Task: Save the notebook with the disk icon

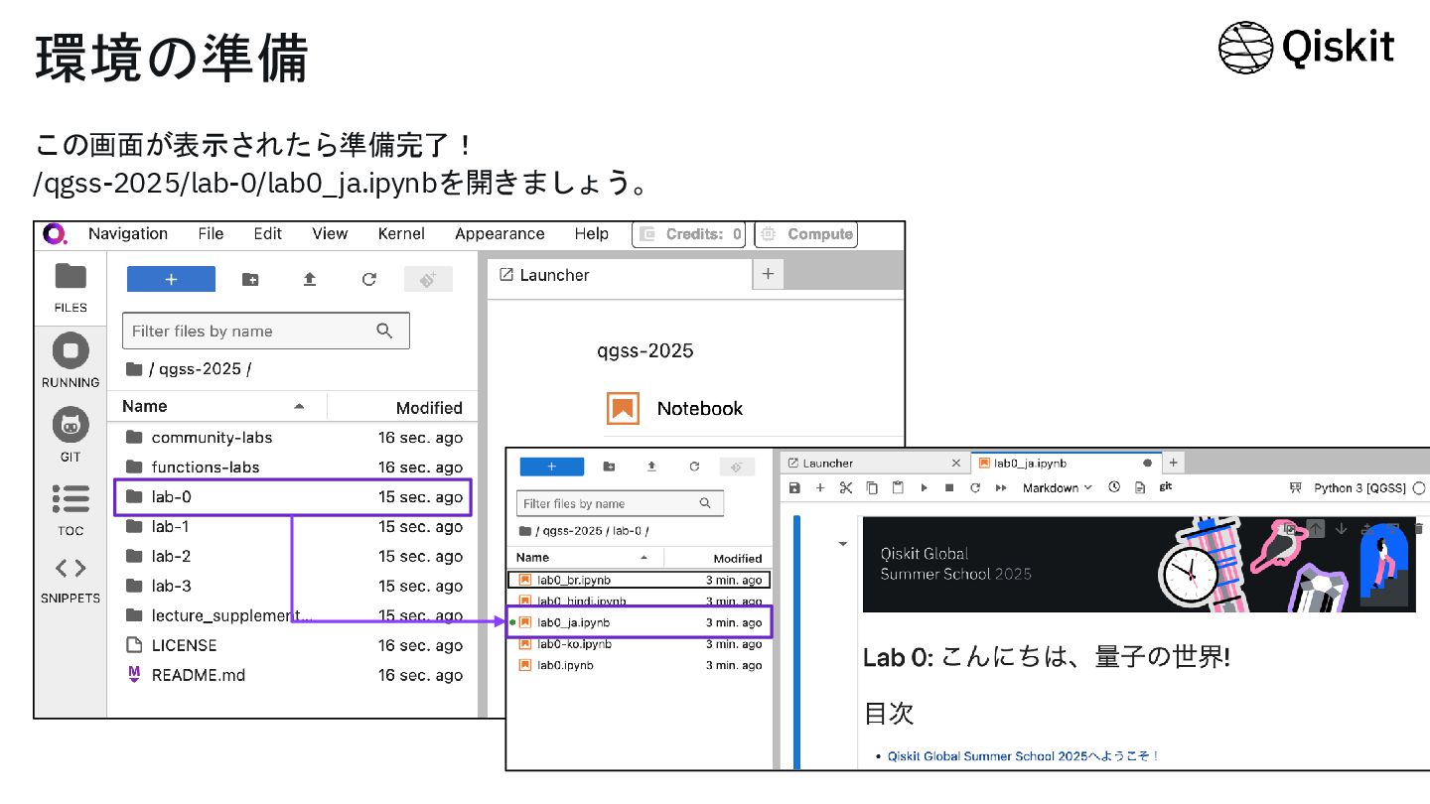Action: point(794,487)
